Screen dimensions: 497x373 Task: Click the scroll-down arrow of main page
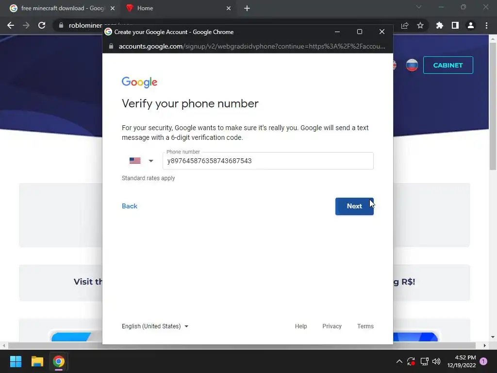493,337
